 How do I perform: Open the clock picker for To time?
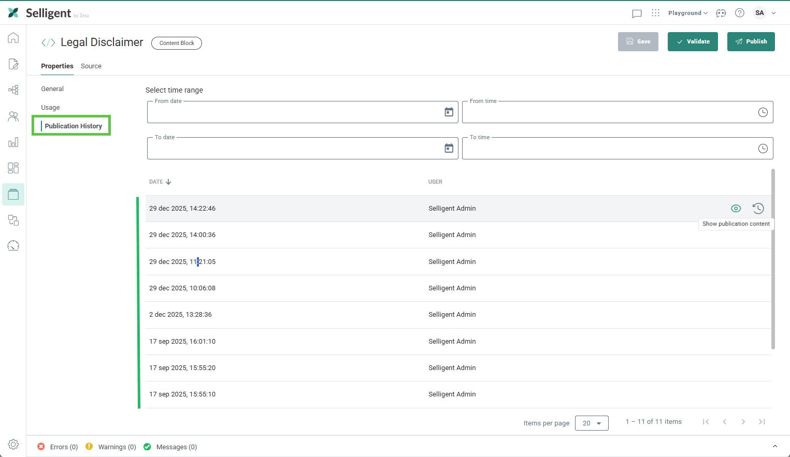click(x=763, y=149)
